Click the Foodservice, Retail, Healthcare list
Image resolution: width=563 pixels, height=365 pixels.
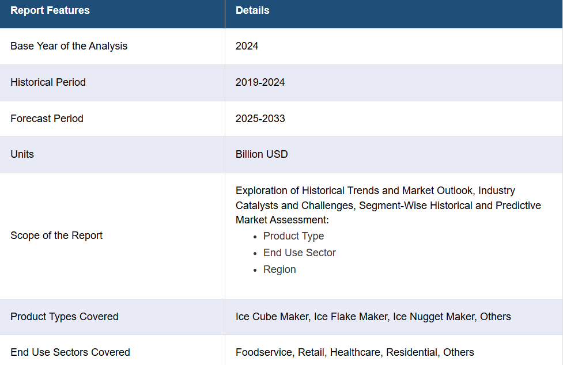[x=355, y=352]
